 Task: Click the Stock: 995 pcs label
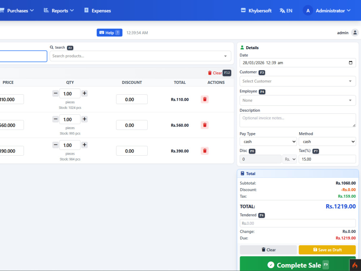click(x=70, y=133)
